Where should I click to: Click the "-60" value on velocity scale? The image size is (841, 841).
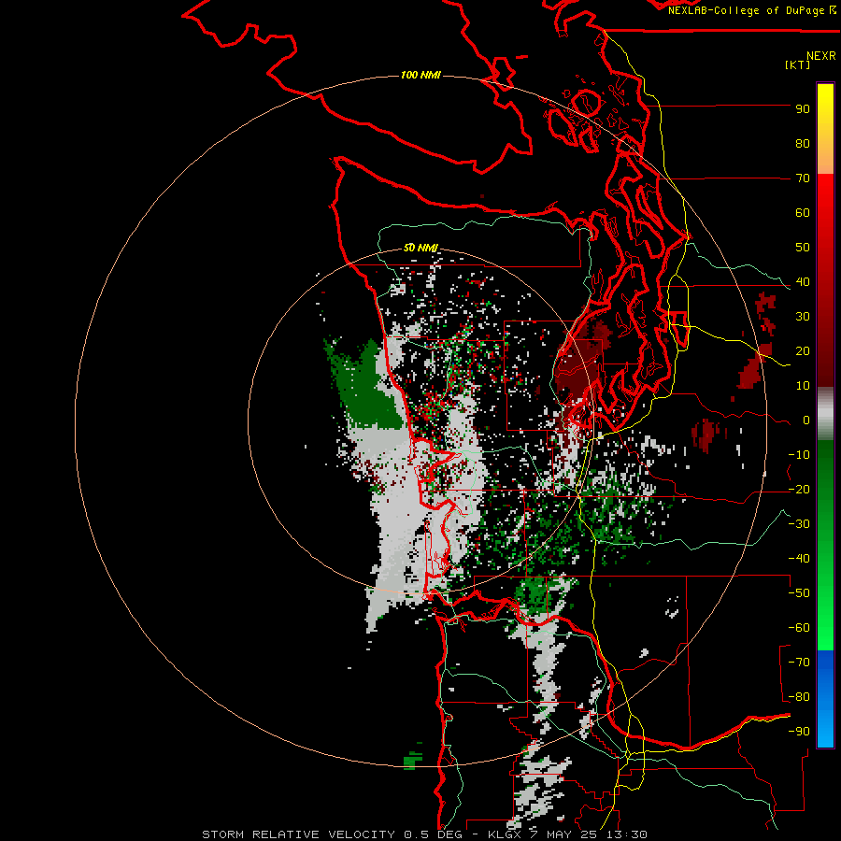point(799,628)
